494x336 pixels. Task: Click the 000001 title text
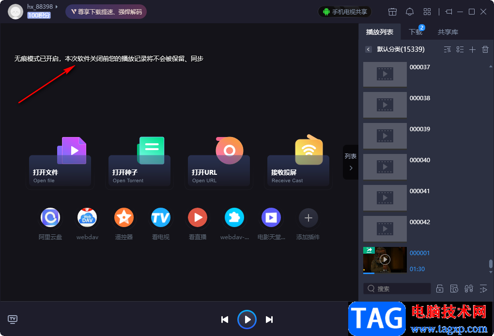[x=419, y=253]
